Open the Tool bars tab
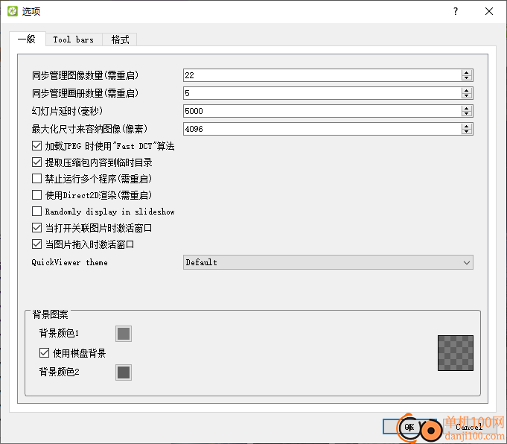Image resolution: width=507 pixels, height=444 pixels. pos(74,39)
